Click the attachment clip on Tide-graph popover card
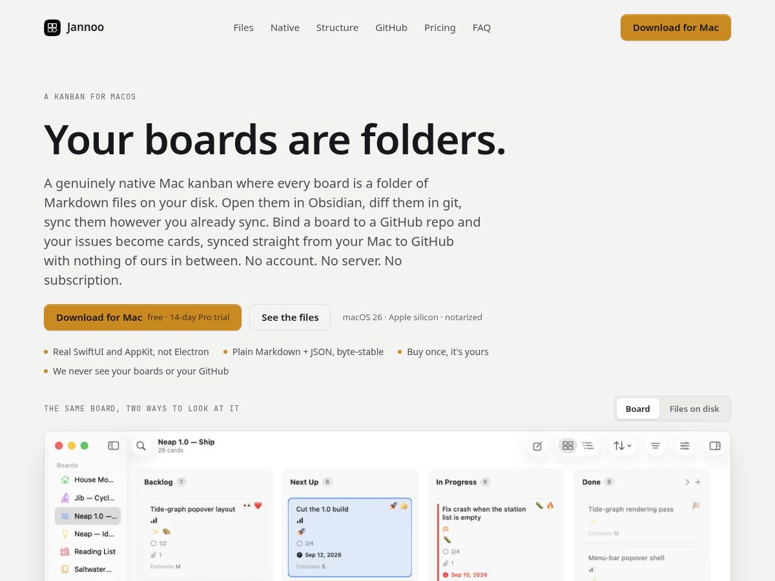Image resolution: width=775 pixels, height=581 pixels. [x=154, y=555]
